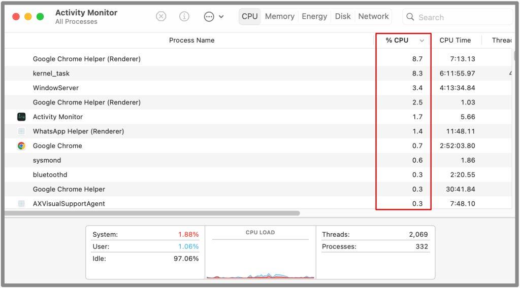Image resolution: width=520 pixels, height=288 pixels.
Task: Select the kernel_task process row
Action: pyautogui.click(x=258, y=73)
